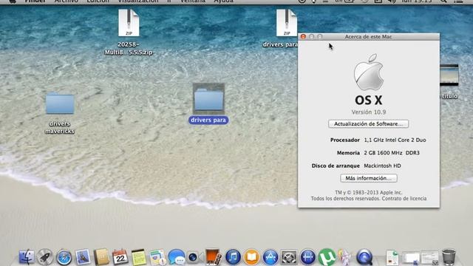Image resolution: width=473 pixels, height=266 pixels.
Task: Open green uTorrent icon in dock
Action: [327, 257]
